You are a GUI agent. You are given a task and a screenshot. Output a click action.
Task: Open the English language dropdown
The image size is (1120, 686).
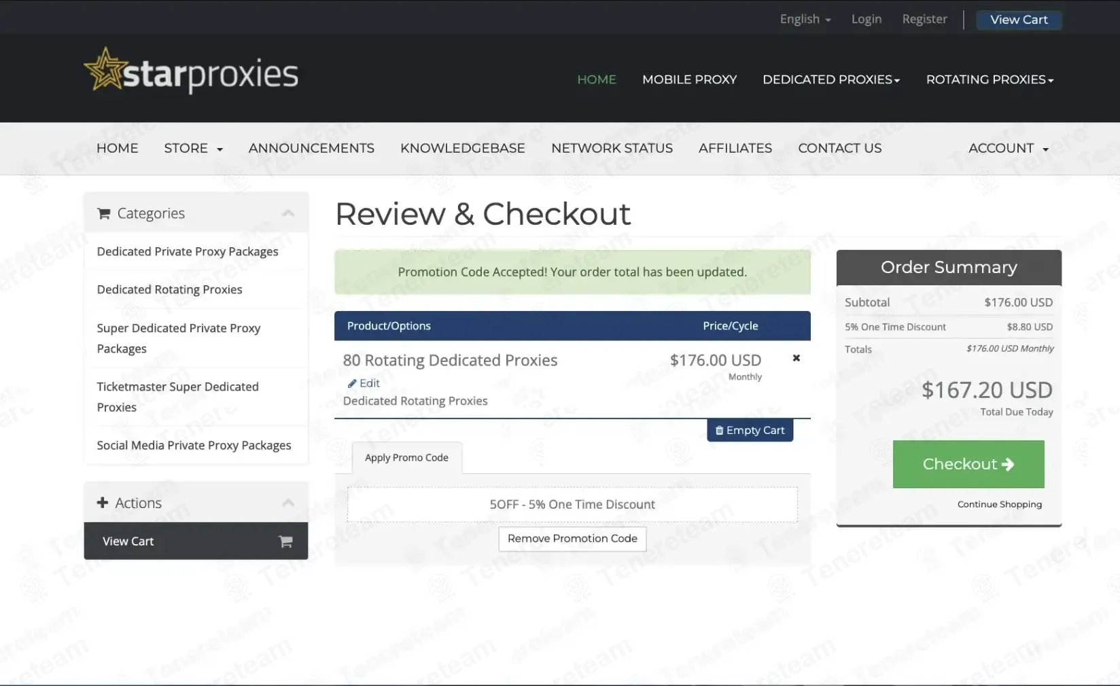tap(805, 19)
